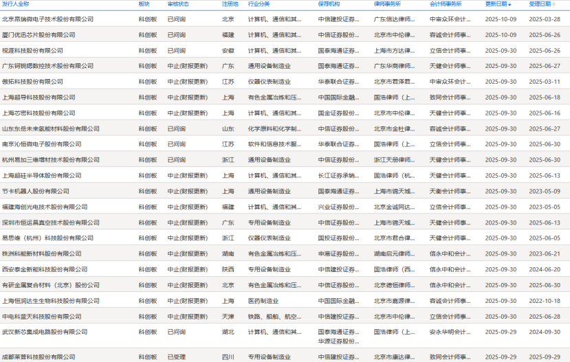Open 节卡机器人股份有限公司 listing
This screenshot has width=570, height=362.
[x=35, y=191]
